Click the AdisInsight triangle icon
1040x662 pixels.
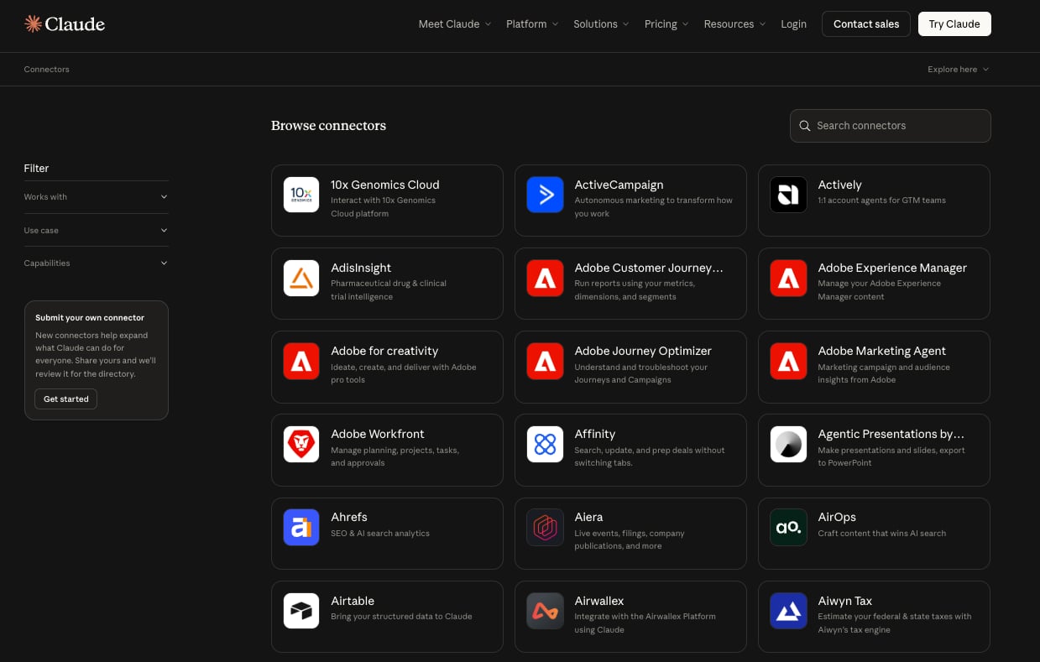(301, 278)
